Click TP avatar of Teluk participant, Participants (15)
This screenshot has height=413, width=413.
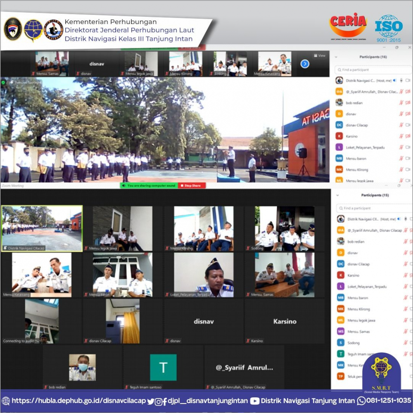341,376
